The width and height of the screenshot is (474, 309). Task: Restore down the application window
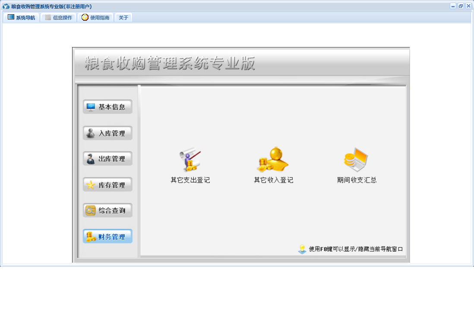(461, 6)
